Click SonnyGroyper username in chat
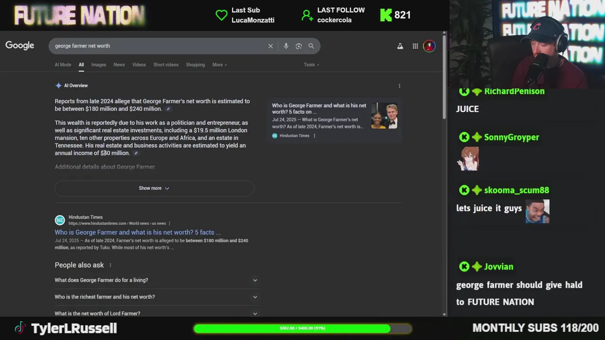Screen dimensions: 605x340 pyautogui.click(x=511, y=137)
